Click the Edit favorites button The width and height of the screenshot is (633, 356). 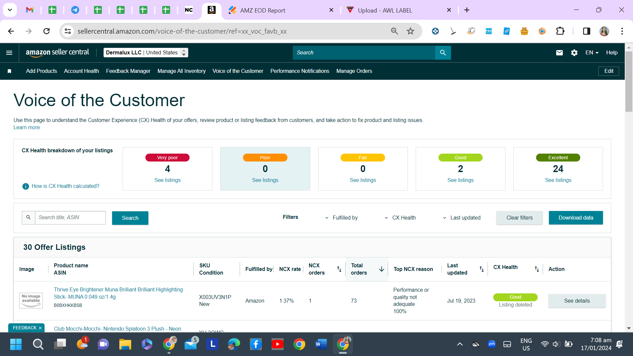click(609, 71)
